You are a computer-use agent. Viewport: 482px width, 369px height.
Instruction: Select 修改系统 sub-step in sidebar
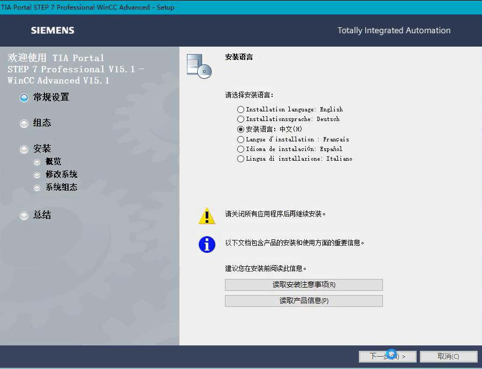coord(55,175)
